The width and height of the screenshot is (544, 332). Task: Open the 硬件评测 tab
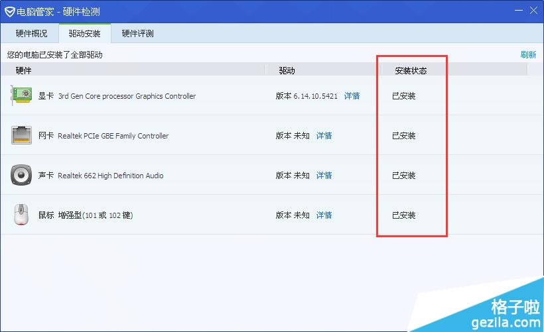(x=137, y=33)
